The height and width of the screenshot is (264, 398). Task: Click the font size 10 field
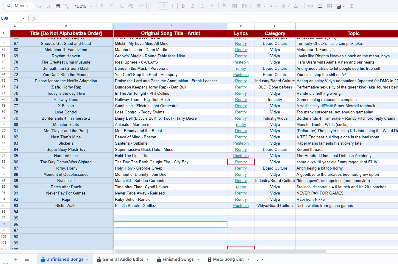point(163,6)
